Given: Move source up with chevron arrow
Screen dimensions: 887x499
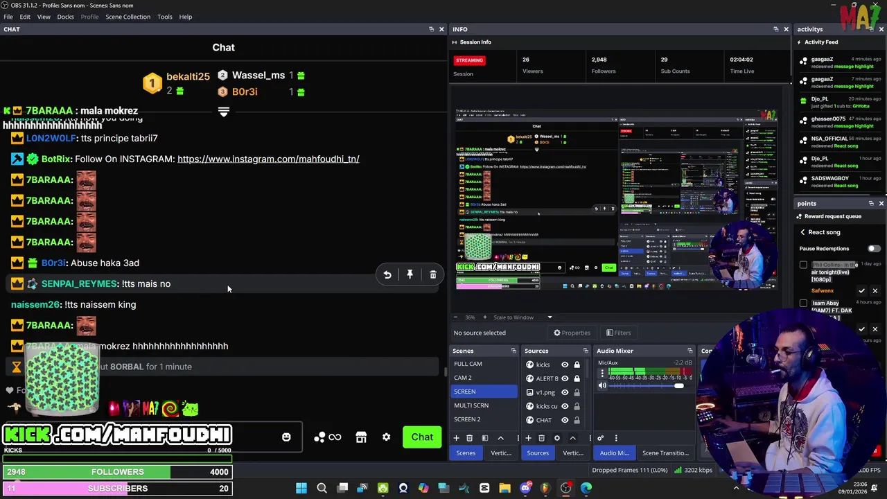Looking at the screenshot, I should 572,438.
